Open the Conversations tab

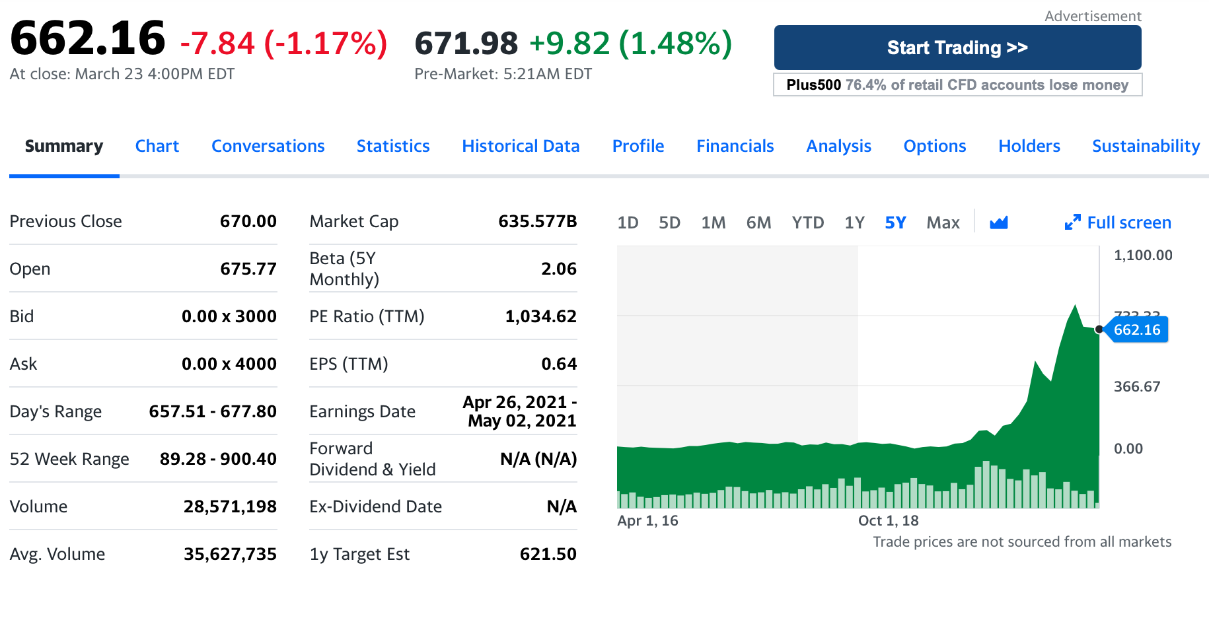(x=268, y=146)
